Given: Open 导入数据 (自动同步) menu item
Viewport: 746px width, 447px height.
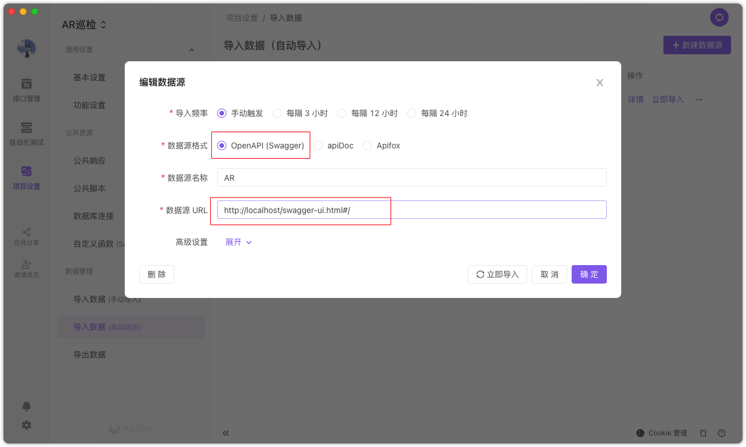Looking at the screenshot, I should coord(131,327).
